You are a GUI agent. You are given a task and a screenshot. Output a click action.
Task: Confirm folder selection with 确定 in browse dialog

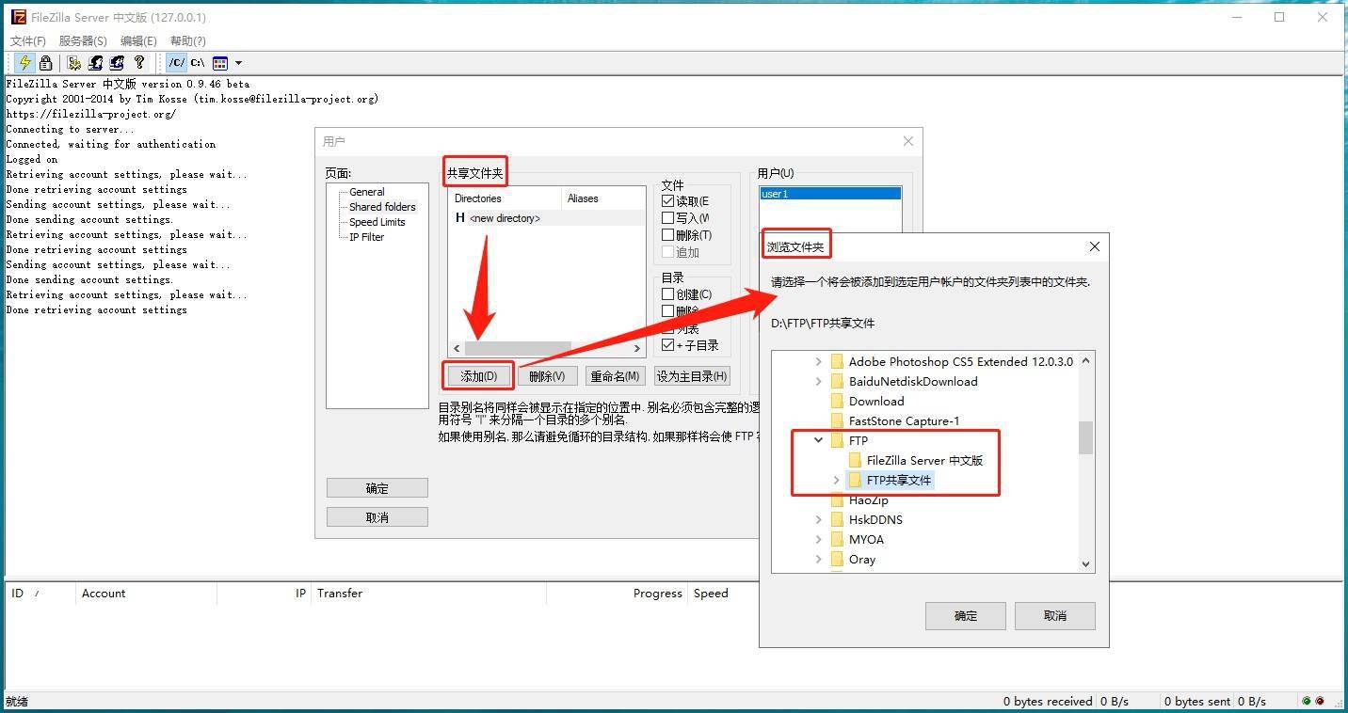point(965,616)
